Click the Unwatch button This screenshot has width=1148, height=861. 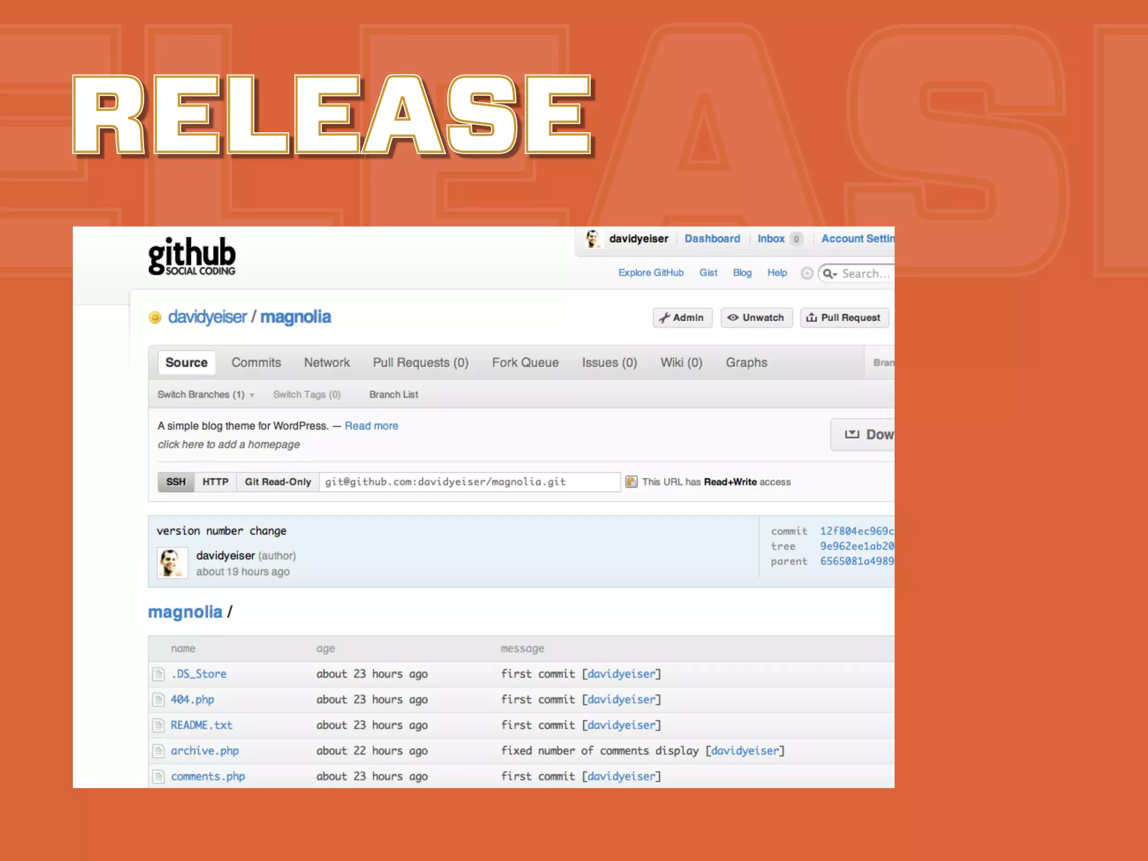click(x=756, y=318)
